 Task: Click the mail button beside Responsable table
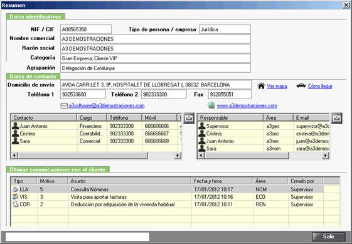[x=337, y=118]
